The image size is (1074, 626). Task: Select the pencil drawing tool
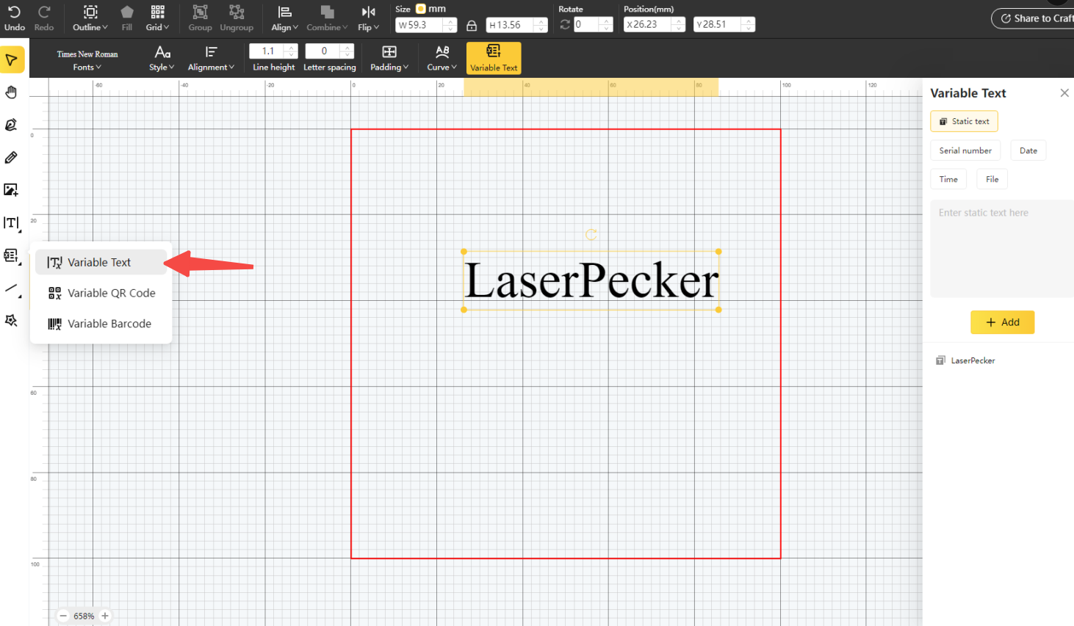tap(11, 157)
